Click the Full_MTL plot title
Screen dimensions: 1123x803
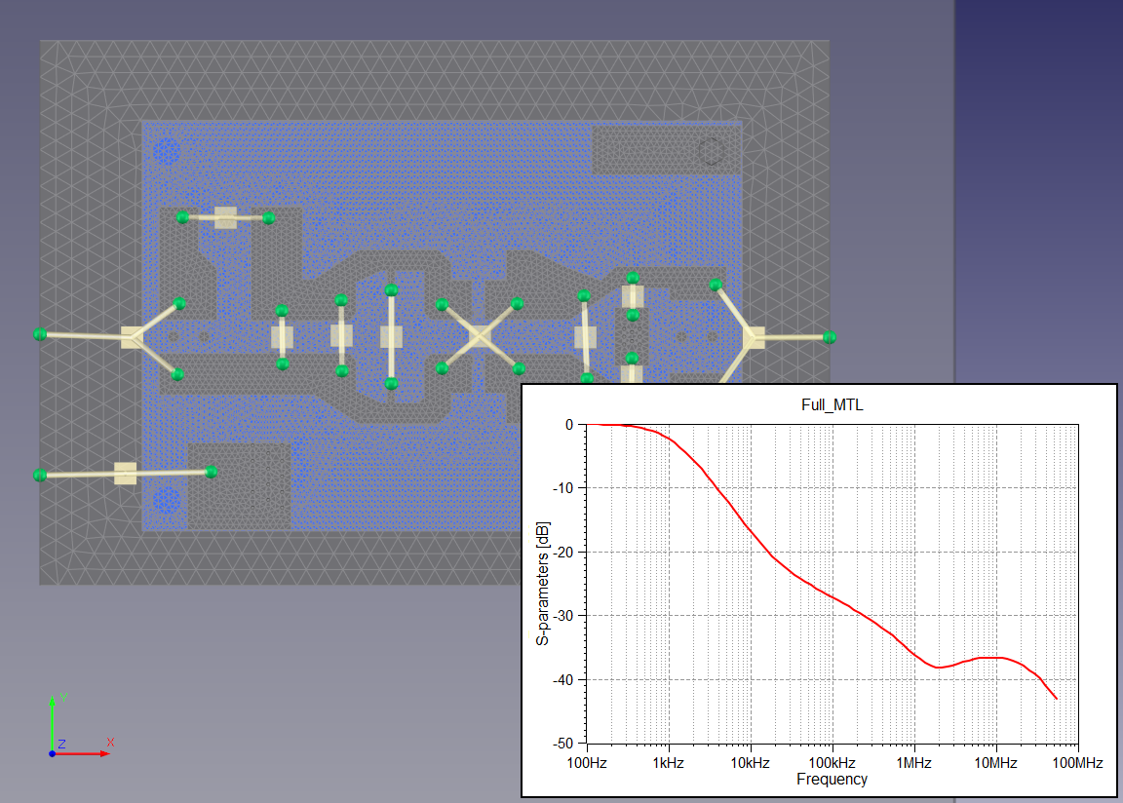[x=817, y=404]
